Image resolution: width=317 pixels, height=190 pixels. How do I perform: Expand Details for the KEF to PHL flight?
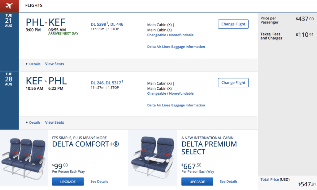pyautogui.click(x=33, y=123)
